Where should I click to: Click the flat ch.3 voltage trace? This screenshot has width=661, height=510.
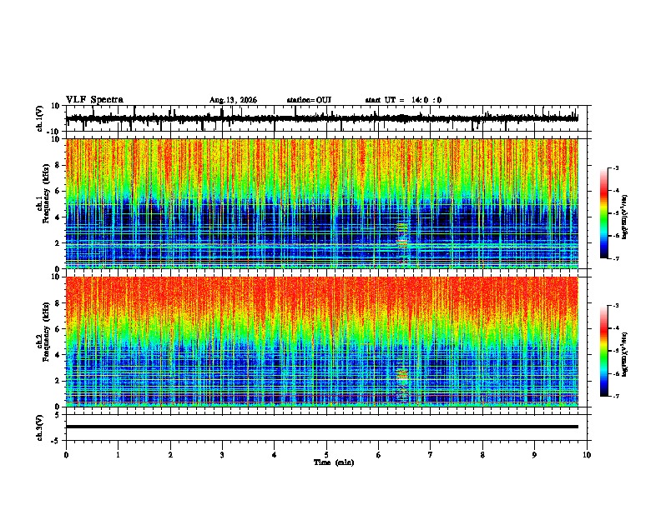[322, 427]
